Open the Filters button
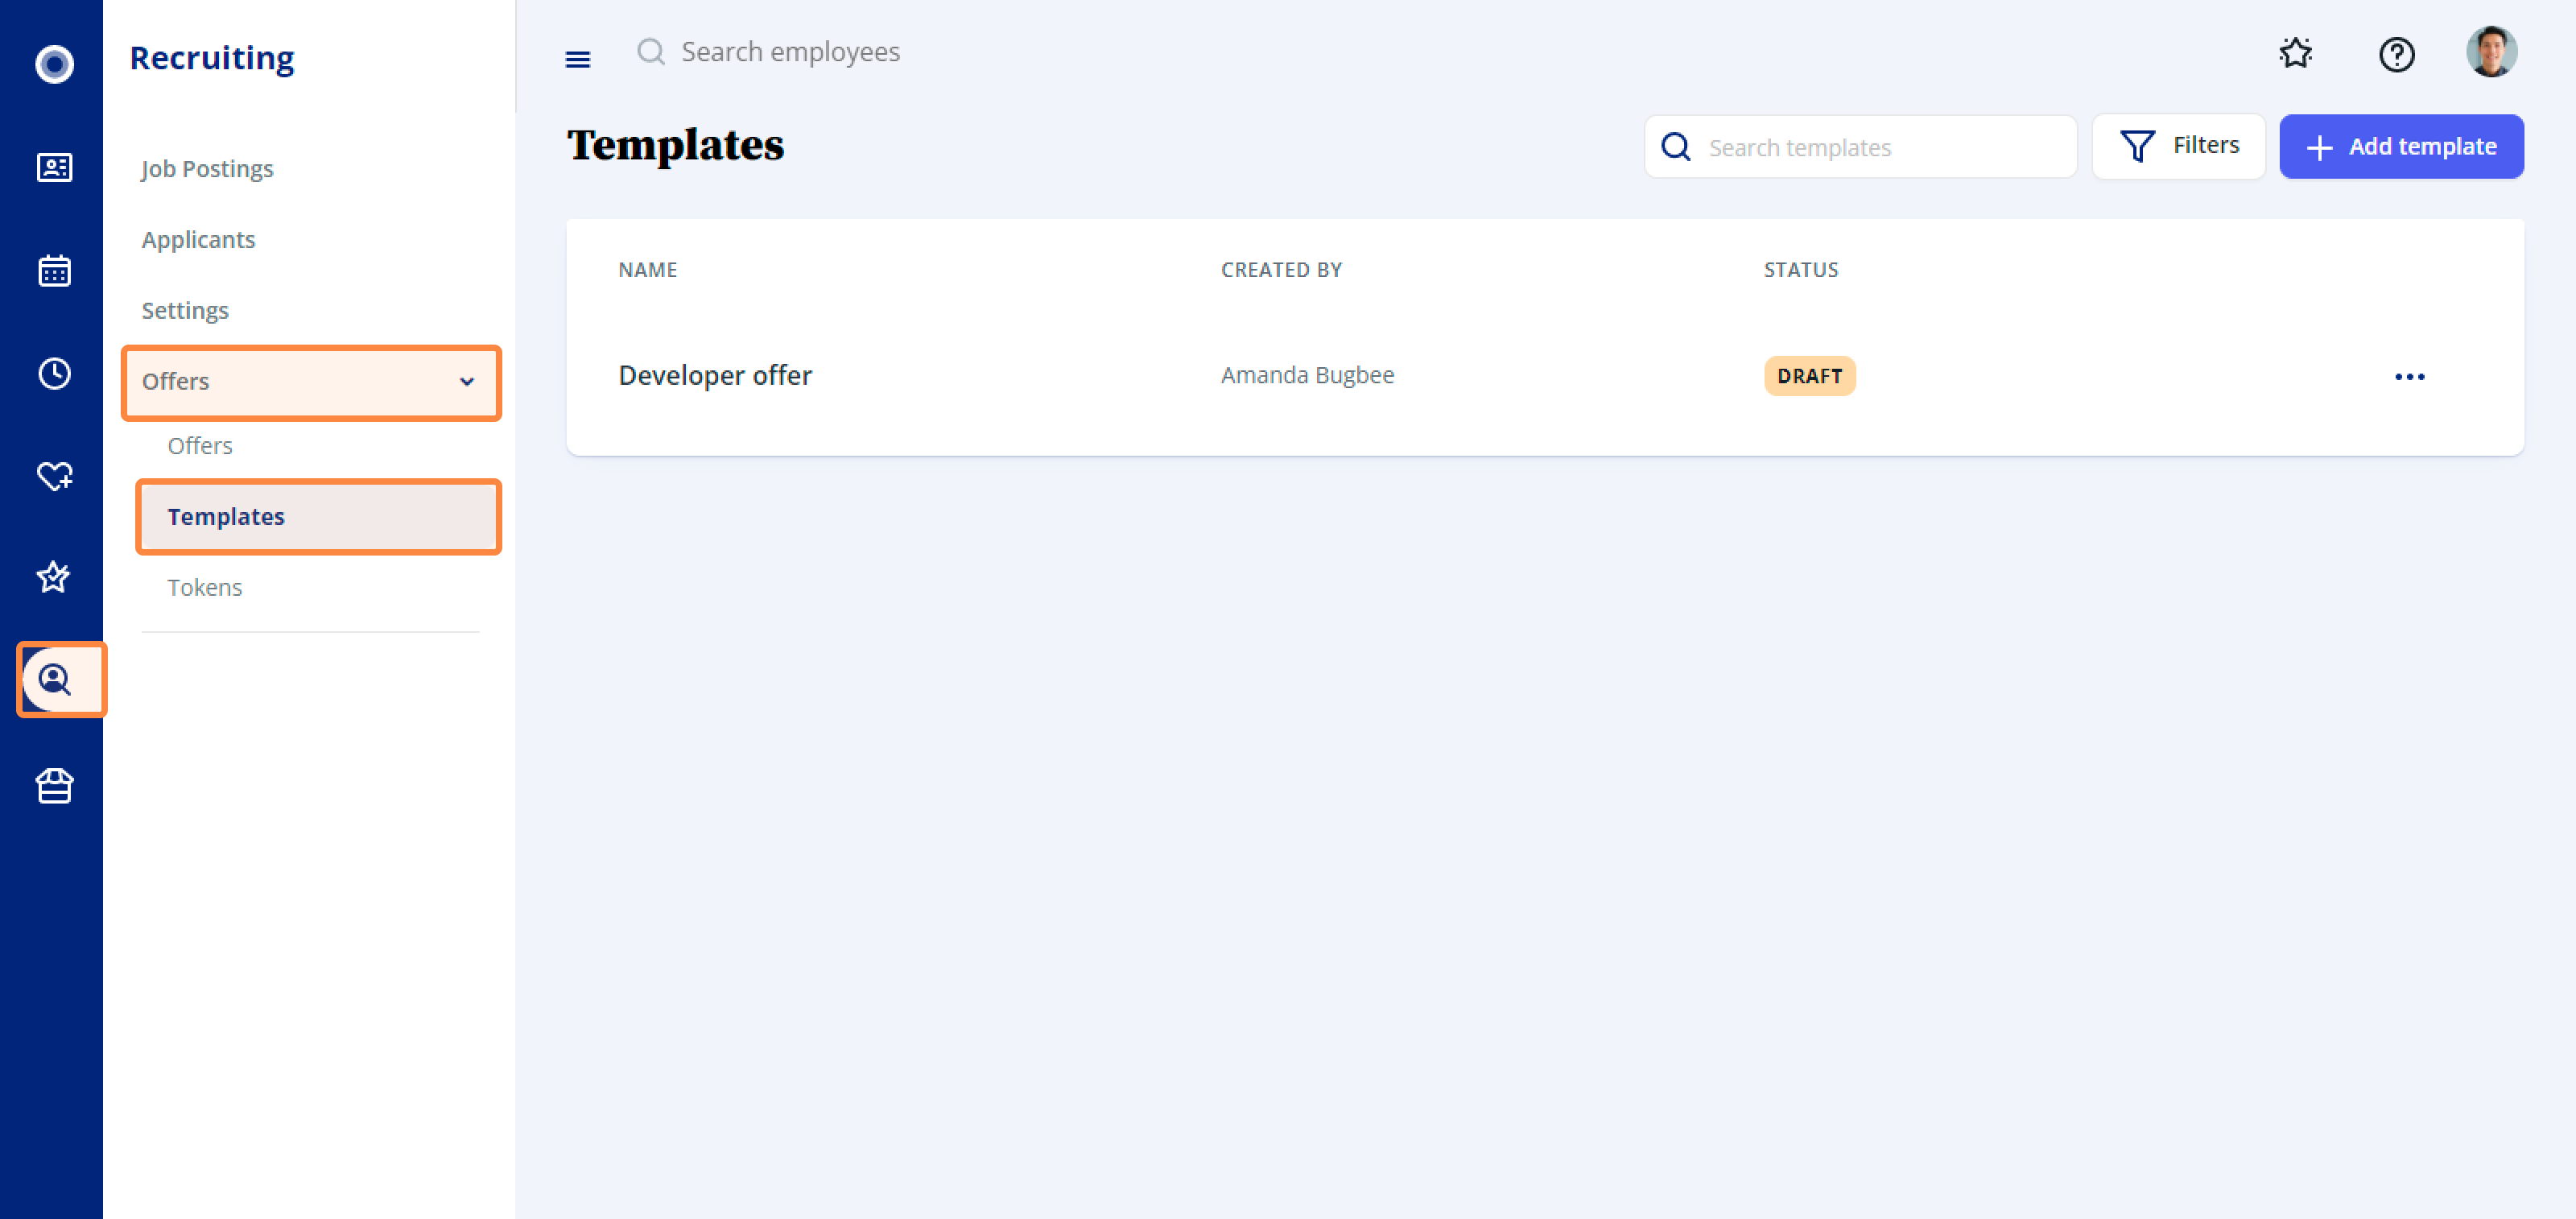This screenshot has height=1219, width=2576. [2178, 146]
